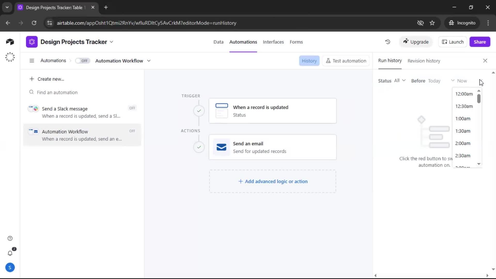Image resolution: width=496 pixels, height=279 pixels.
Task: Switch to the Interfaces tab
Action: click(273, 42)
